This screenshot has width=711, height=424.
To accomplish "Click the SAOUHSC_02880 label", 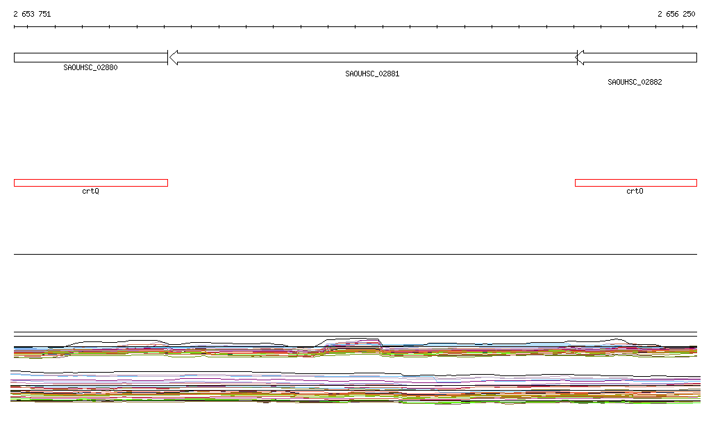I will coord(91,67).
